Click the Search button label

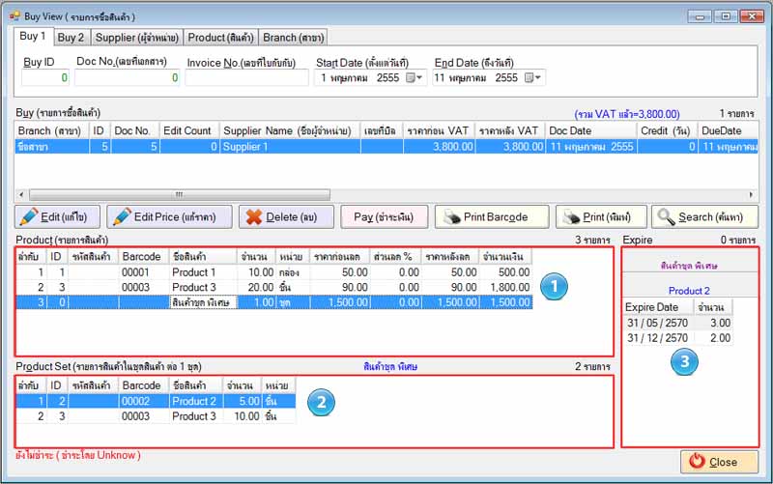click(x=710, y=216)
